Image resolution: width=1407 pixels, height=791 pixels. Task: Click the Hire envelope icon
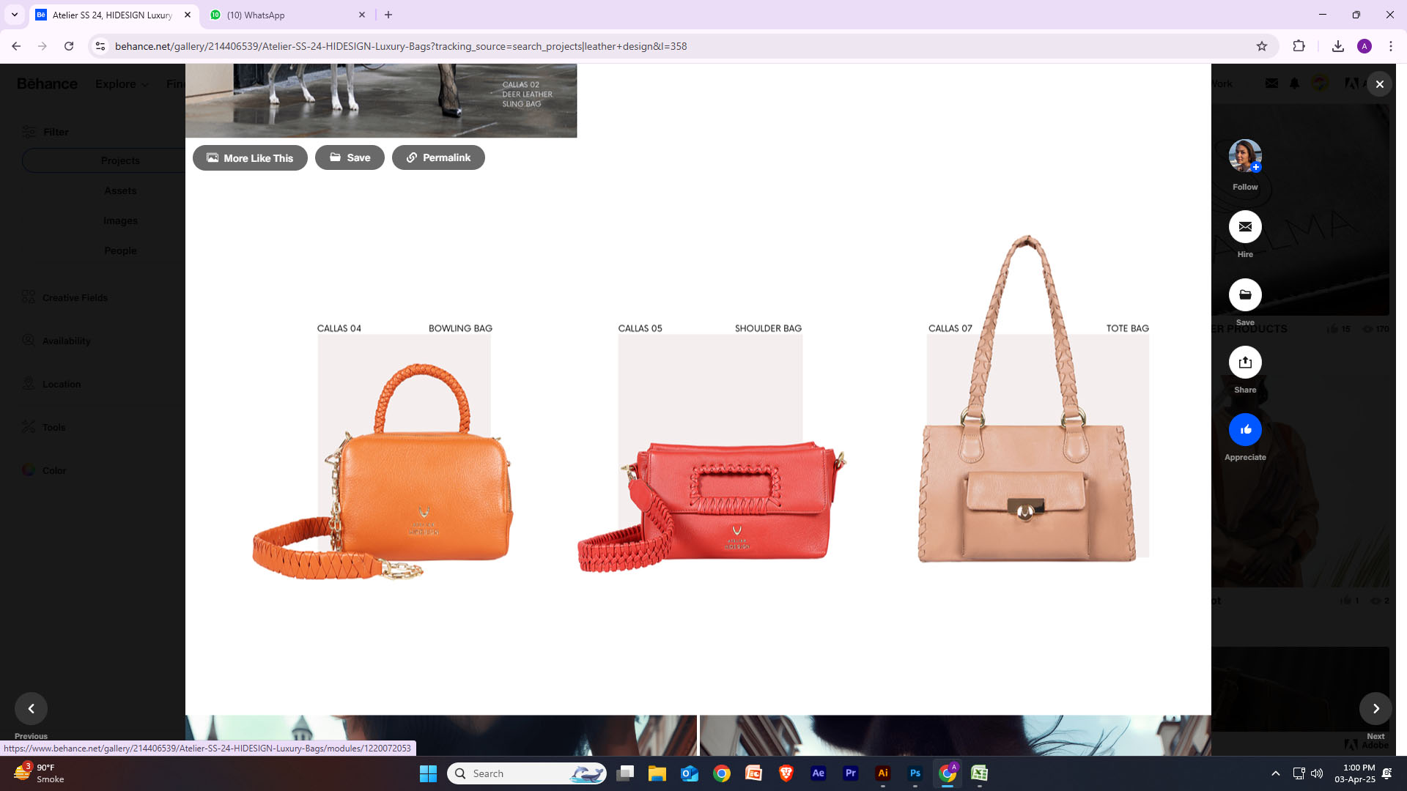pos(1245,227)
